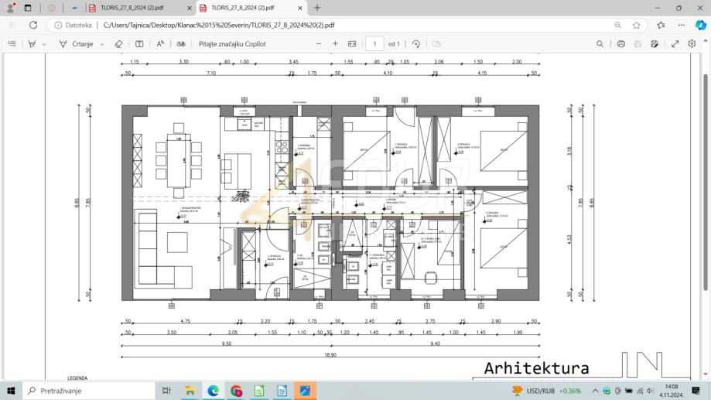The width and height of the screenshot is (711, 400).
Task: Open the highlighter options dropdown arrow
Action: 44,44
